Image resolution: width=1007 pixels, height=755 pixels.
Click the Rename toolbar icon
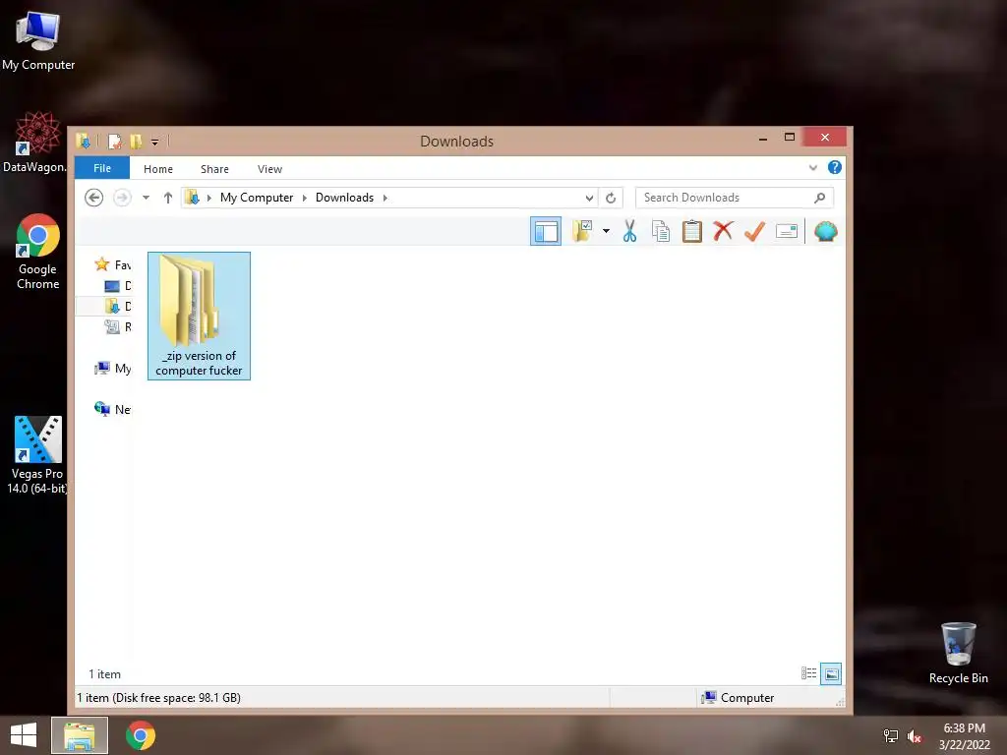click(786, 231)
